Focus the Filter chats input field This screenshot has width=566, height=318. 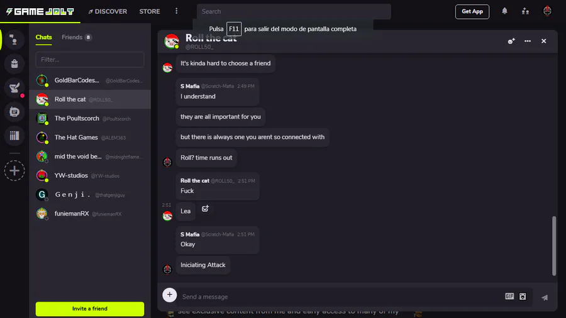[x=90, y=60]
